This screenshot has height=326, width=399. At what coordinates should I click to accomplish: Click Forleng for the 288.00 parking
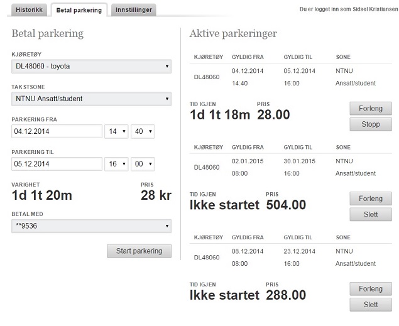(371, 289)
